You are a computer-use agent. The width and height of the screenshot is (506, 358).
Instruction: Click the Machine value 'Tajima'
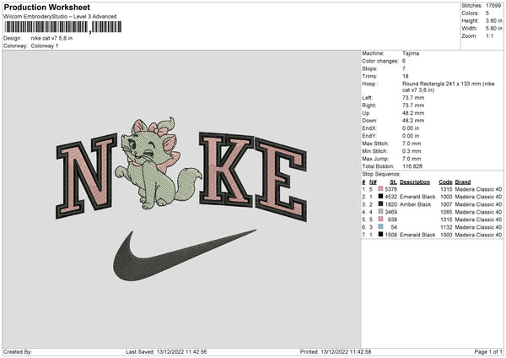[411, 53]
